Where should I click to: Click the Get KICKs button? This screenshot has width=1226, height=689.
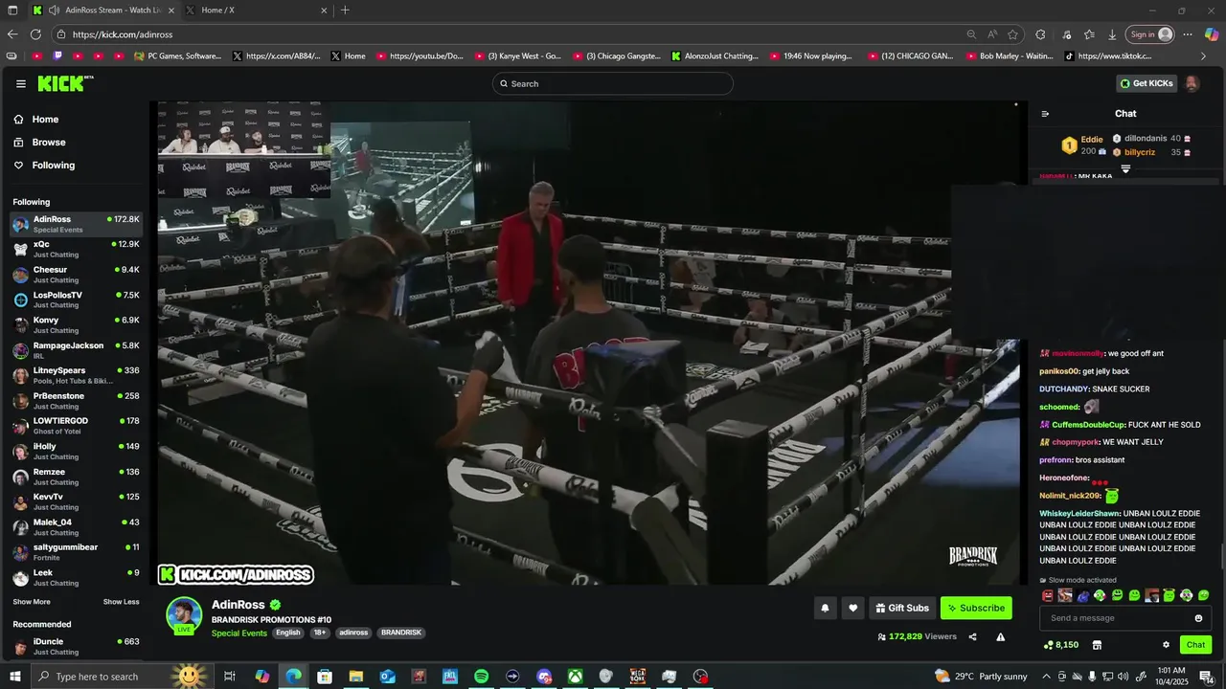[x=1147, y=83]
